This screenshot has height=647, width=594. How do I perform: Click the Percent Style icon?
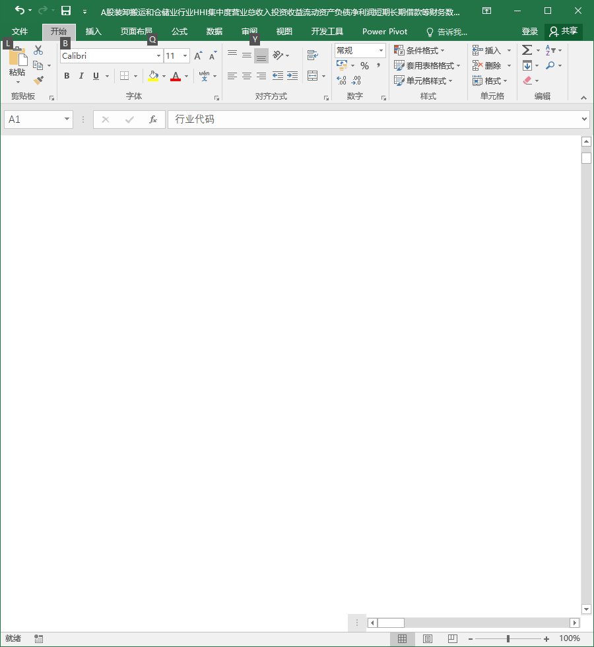click(364, 65)
